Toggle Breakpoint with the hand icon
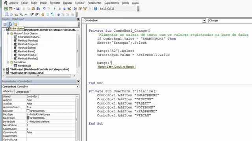252x141 pixels. click(43, 14)
